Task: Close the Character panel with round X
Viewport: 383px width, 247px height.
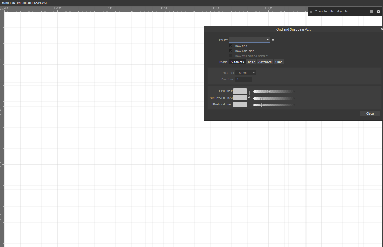Action: pos(378,11)
